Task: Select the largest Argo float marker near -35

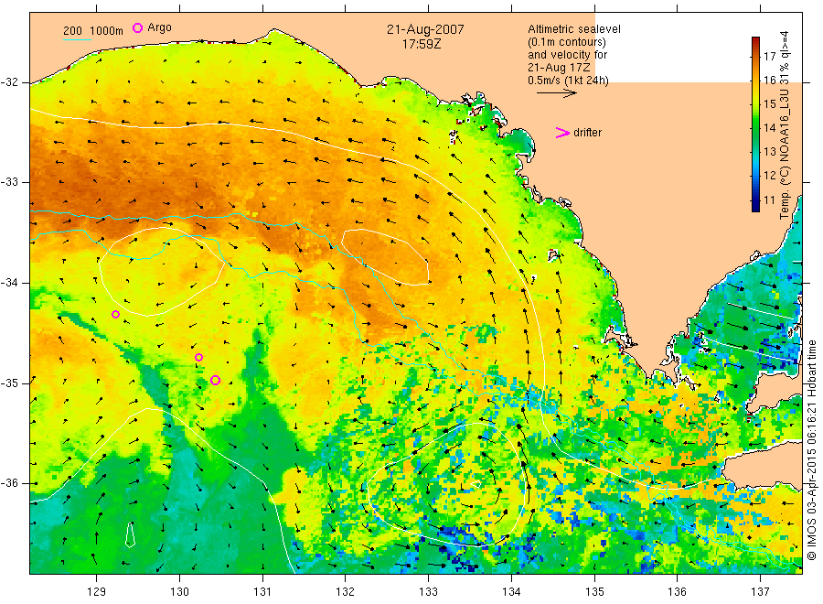Action: [x=215, y=381]
